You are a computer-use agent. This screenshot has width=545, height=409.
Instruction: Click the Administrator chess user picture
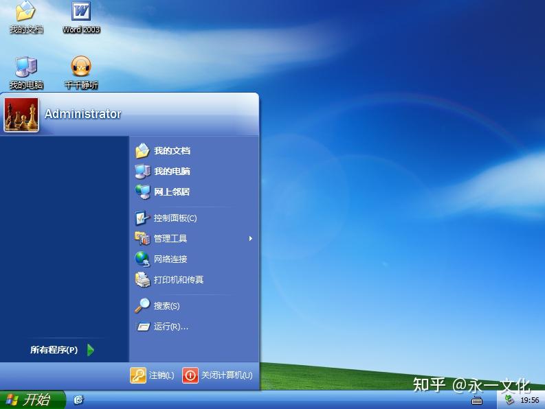pos(21,115)
